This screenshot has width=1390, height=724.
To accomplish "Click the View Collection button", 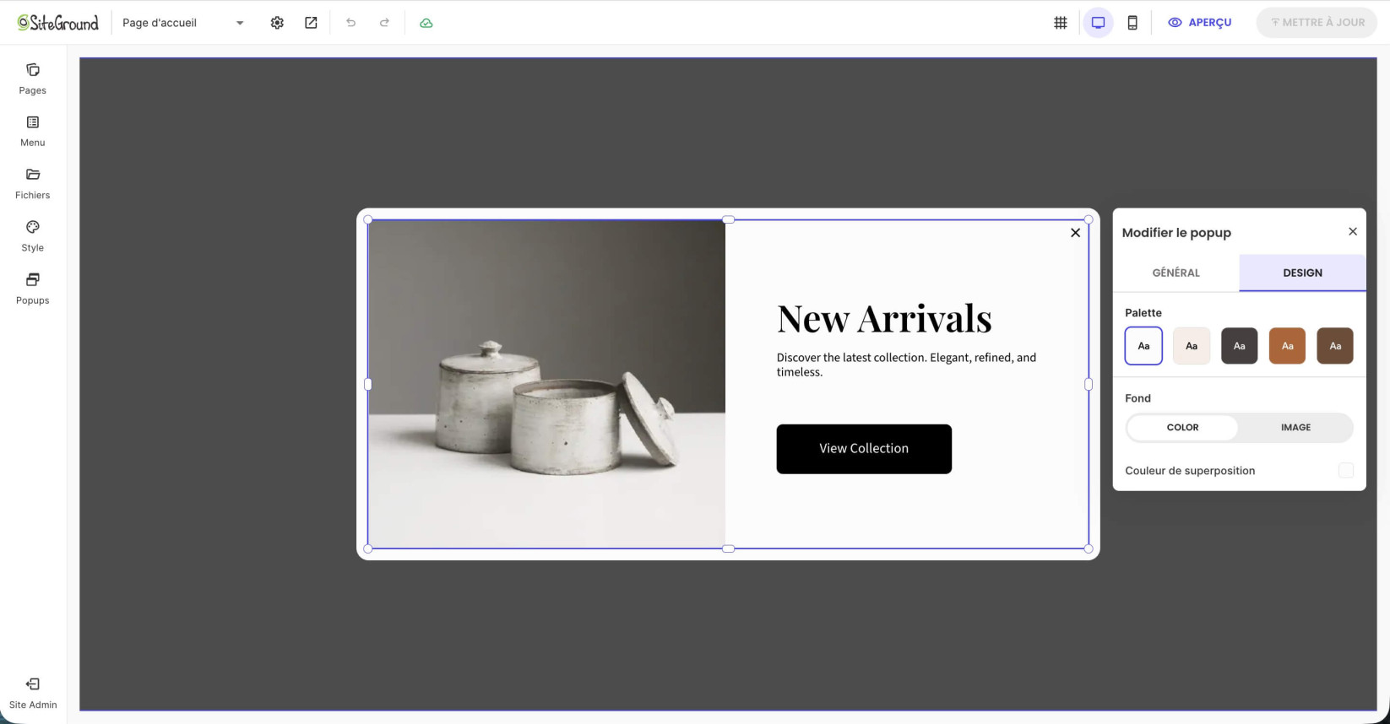I will (x=864, y=449).
